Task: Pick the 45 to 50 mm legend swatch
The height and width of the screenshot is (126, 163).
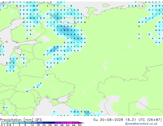Action: point(76,123)
